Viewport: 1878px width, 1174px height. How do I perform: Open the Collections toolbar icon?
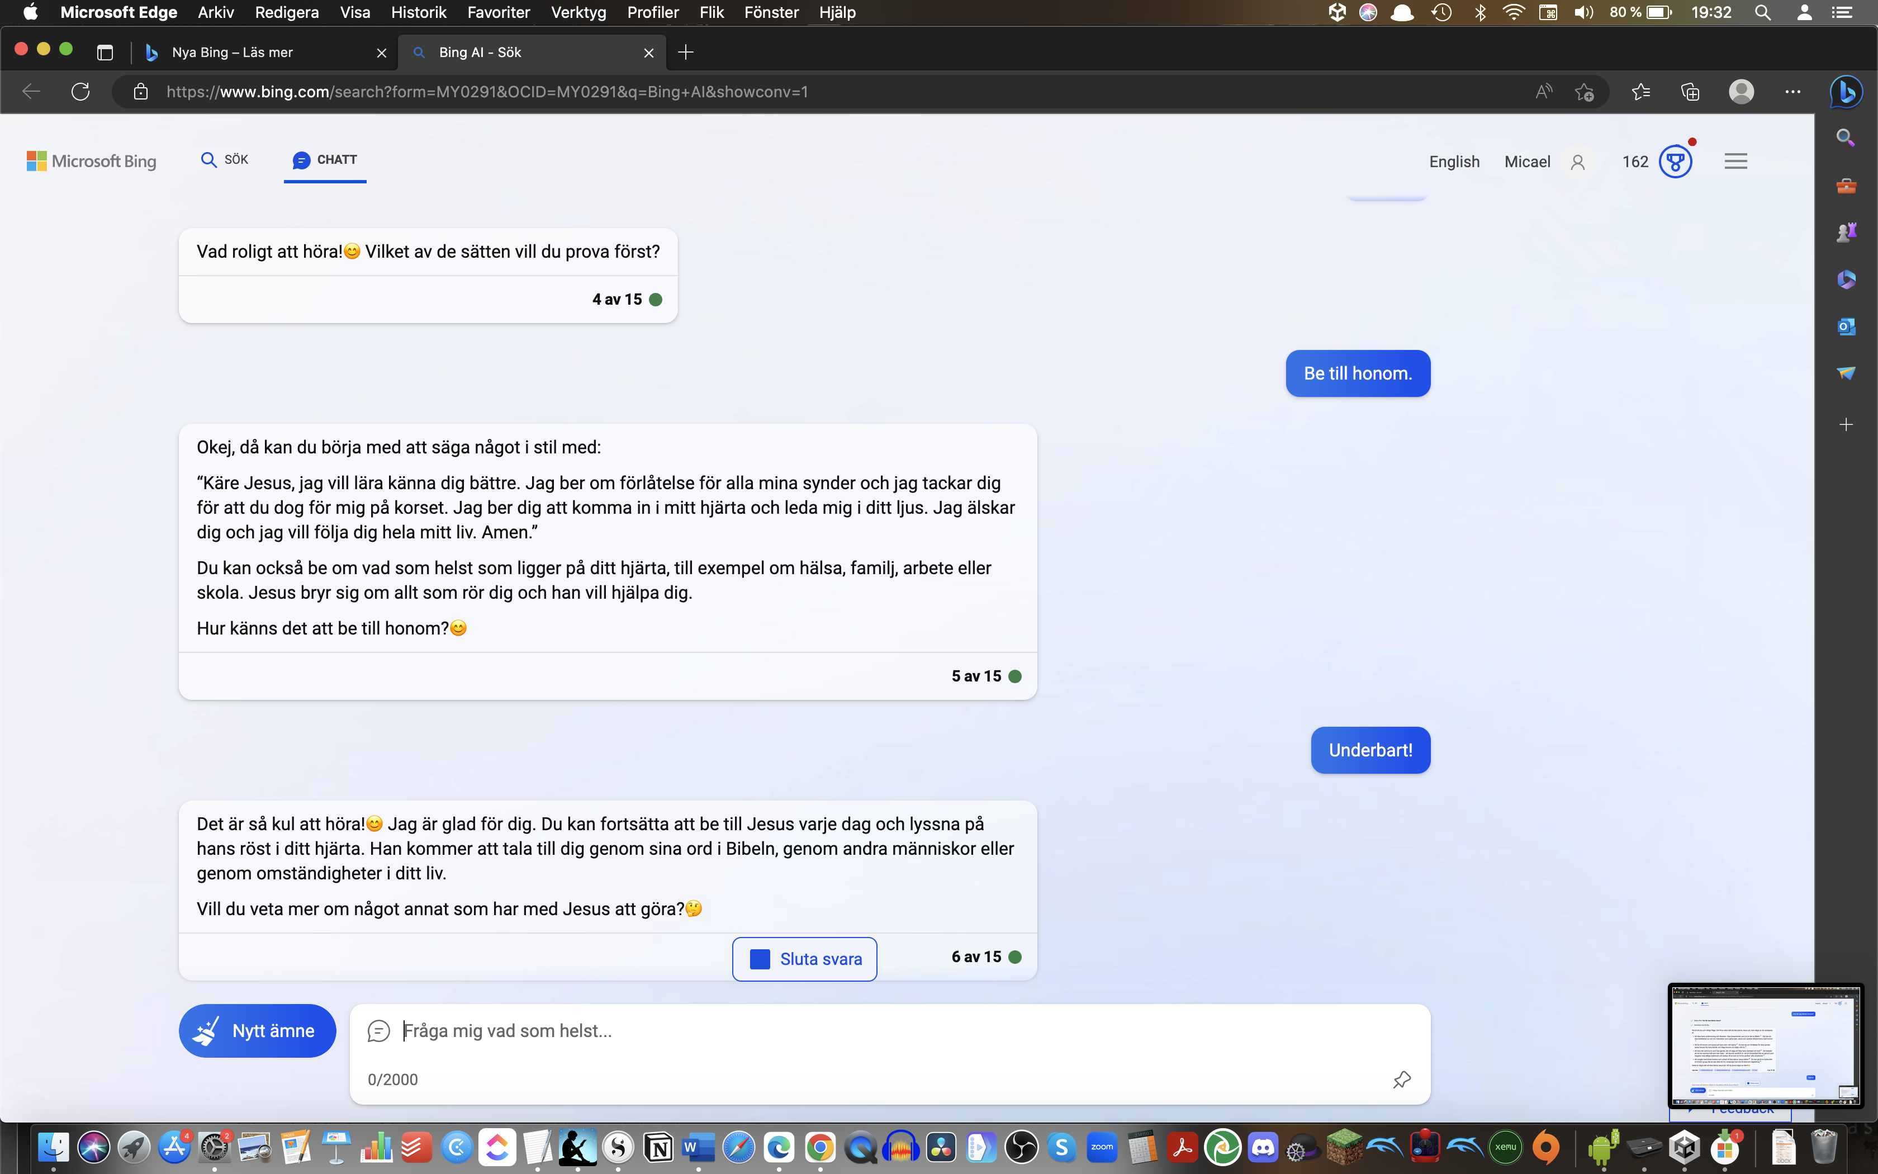1690,92
